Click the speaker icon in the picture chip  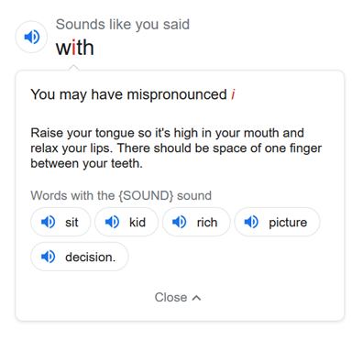click(251, 222)
